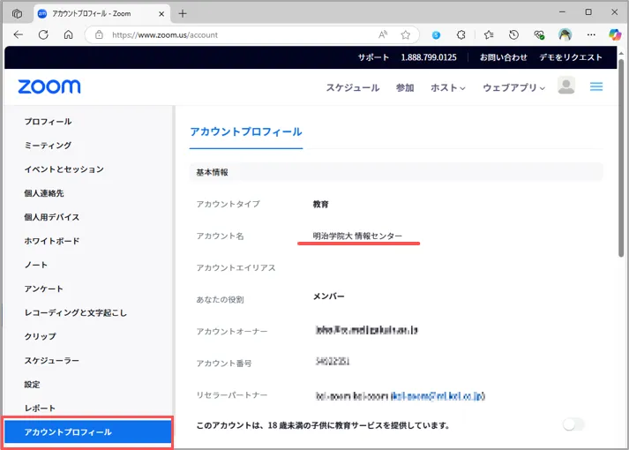Click the Zoom logo

click(49, 86)
